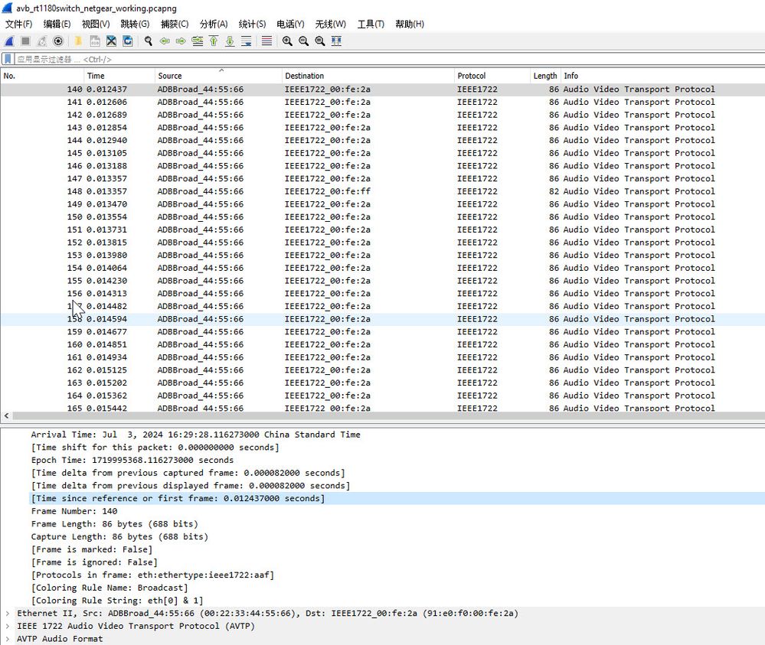Image resolution: width=765 pixels, height=645 pixels.
Task: Reset zoom to normal size icon
Action: (319, 41)
